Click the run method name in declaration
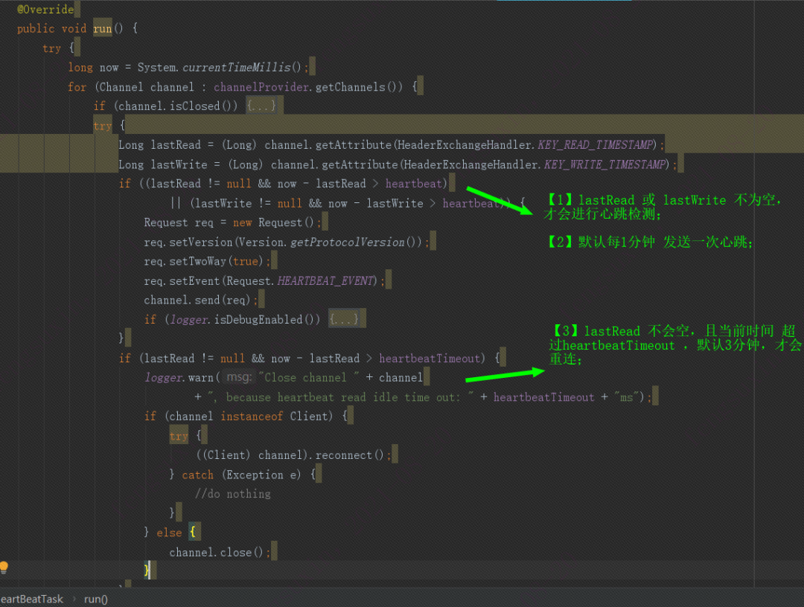The height and width of the screenshot is (607, 804). point(103,29)
